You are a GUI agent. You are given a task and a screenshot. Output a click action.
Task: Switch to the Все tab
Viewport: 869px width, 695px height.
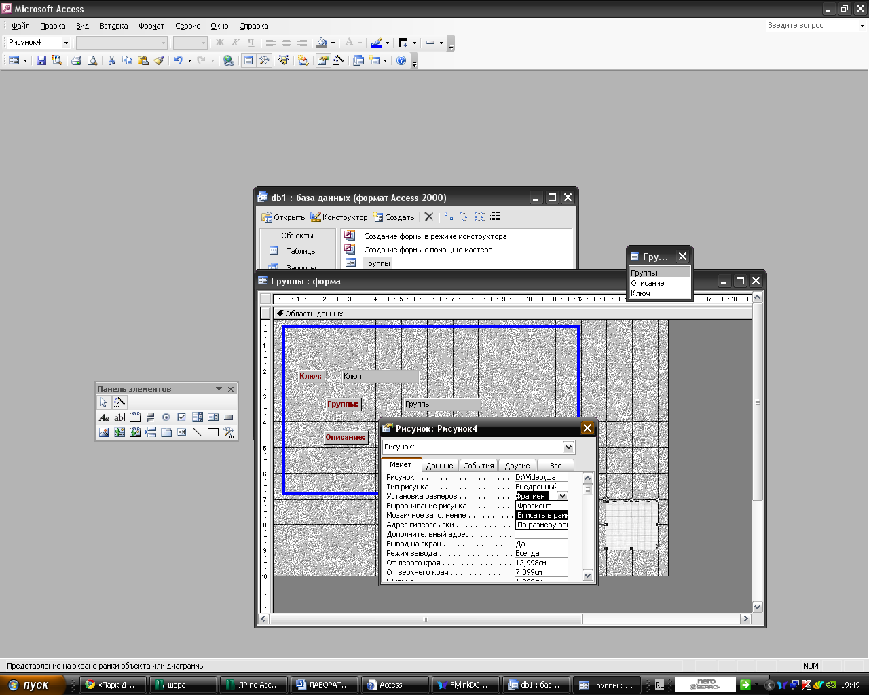tap(555, 466)
